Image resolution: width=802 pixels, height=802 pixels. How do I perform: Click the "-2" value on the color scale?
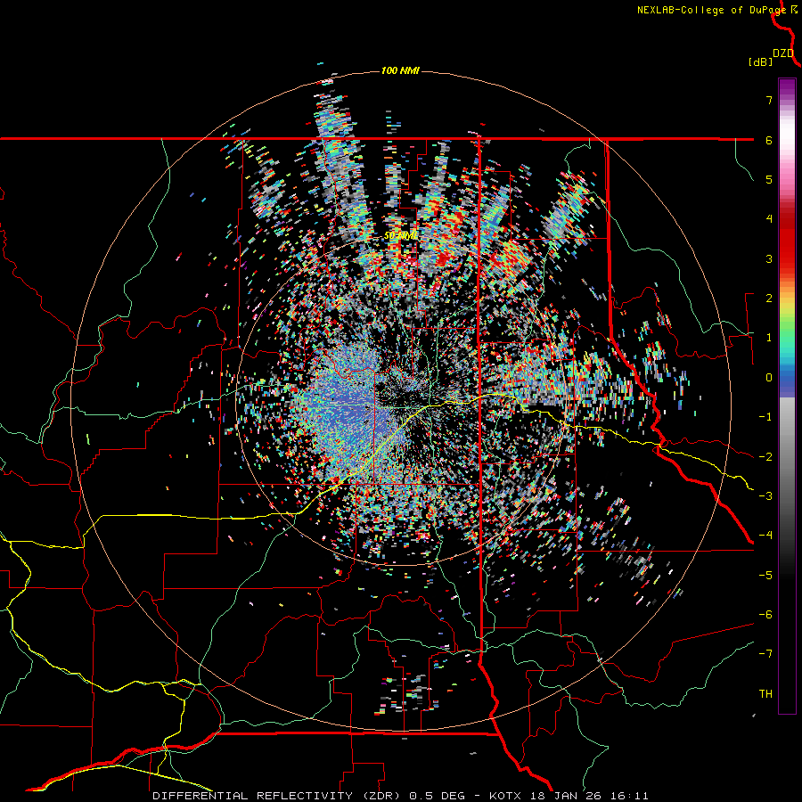[765, 457]
